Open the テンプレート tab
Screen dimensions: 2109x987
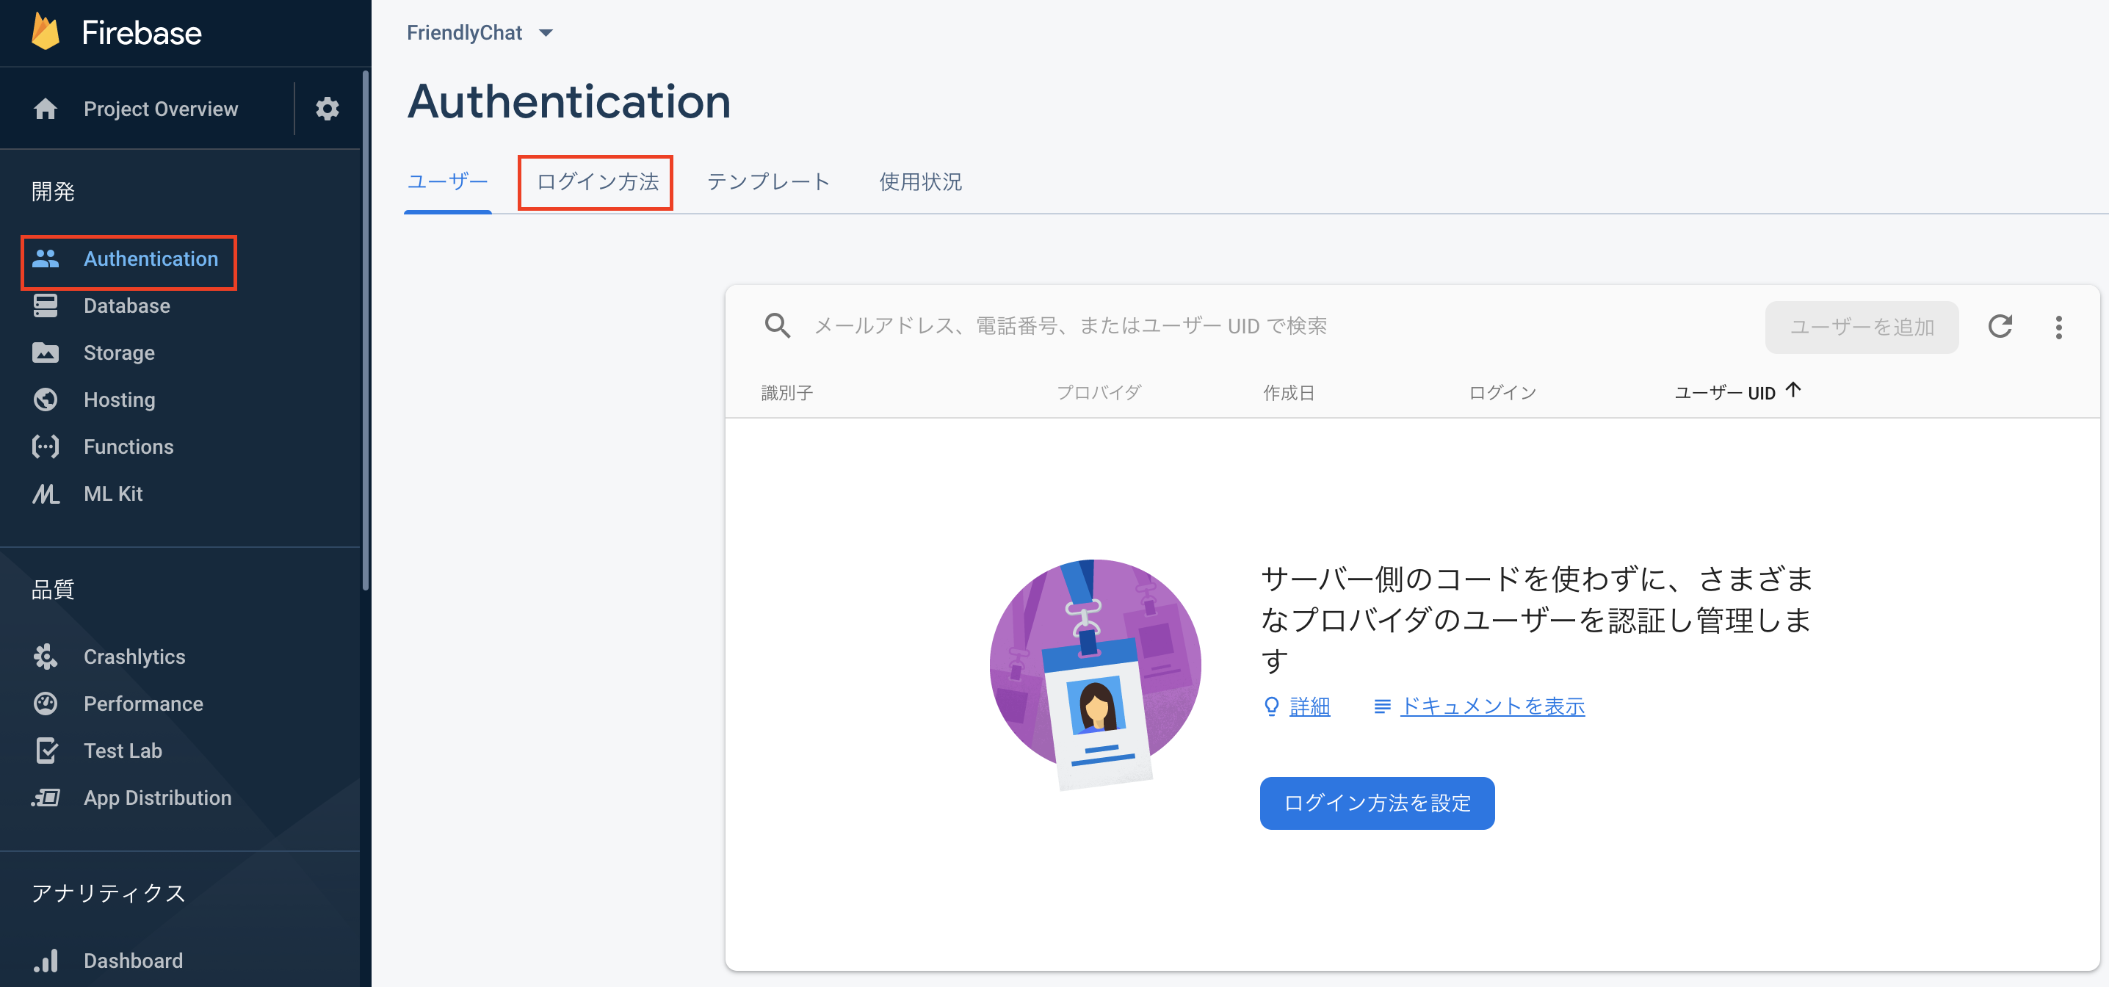[x=768, y=182]
